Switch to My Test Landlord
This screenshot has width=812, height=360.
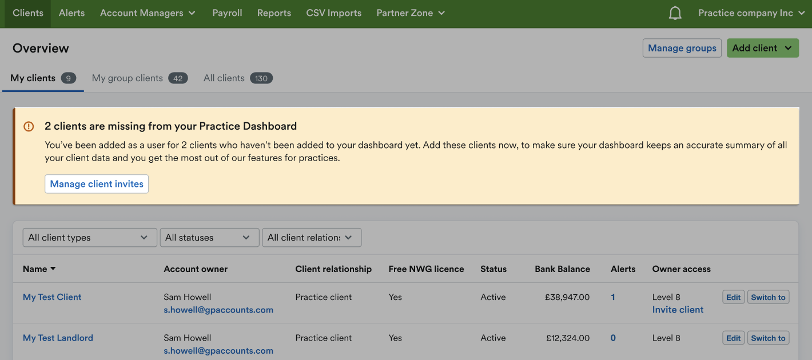[x=768, y=338]
